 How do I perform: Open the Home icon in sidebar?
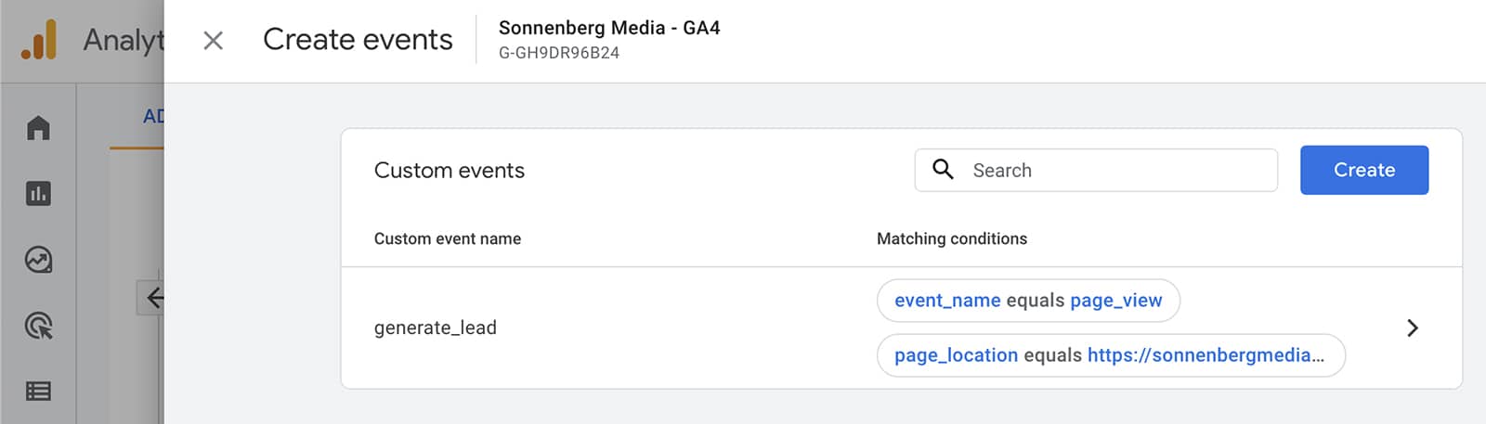[x=38, y=127]
